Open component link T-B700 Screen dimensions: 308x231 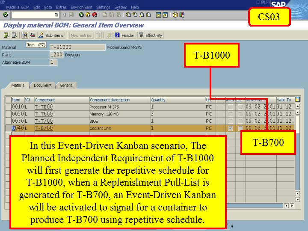[44, 128]
